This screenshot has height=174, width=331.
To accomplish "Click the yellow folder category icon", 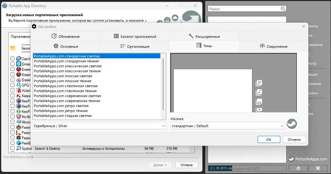I will [x=13, y=48].
